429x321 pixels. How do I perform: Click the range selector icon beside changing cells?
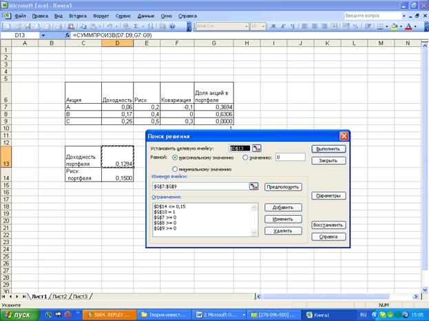pyautogui.click(x=253, y=186)
